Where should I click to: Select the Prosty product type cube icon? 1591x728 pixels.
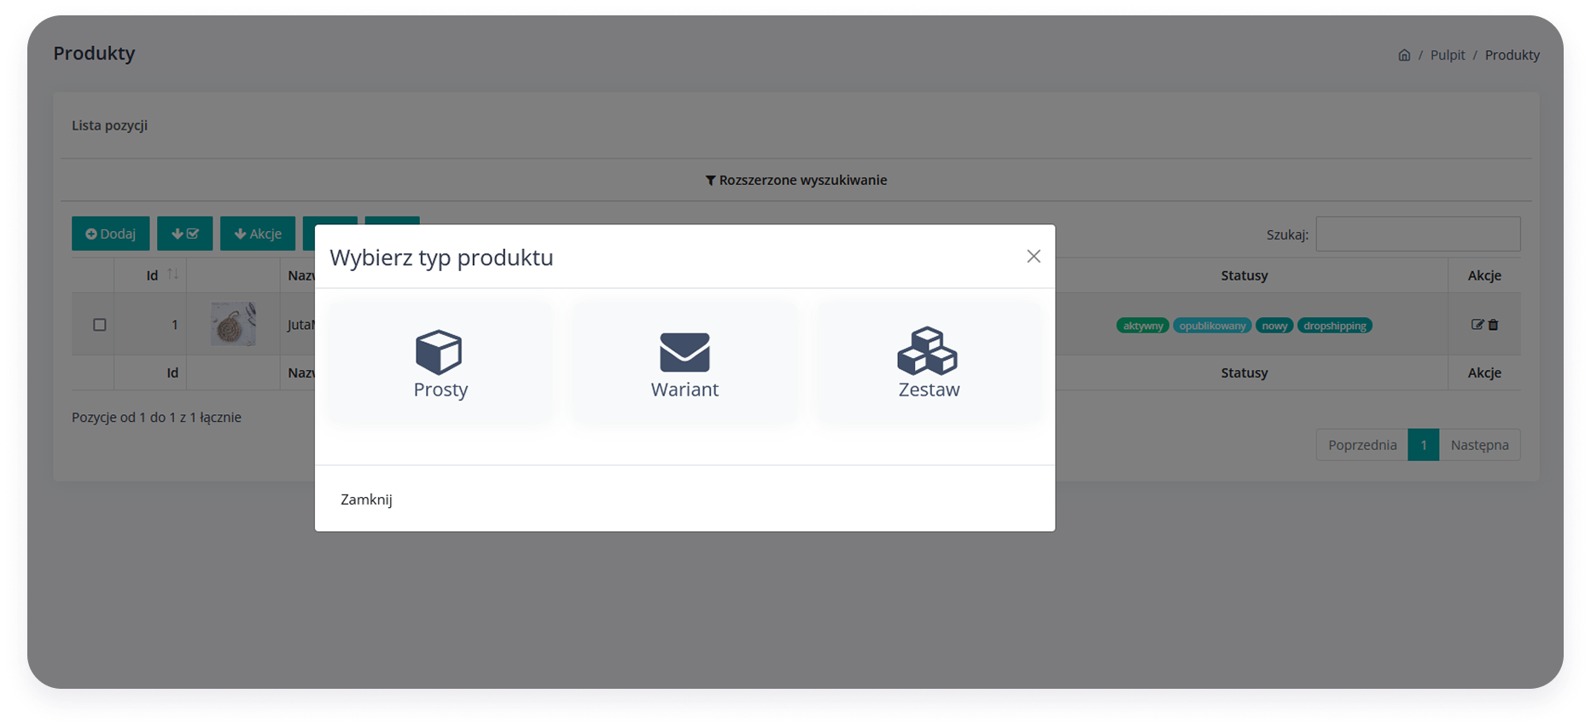point(439,352)
